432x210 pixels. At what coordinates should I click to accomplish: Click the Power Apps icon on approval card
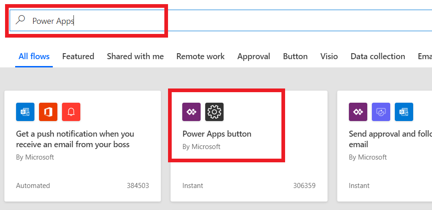(358, 112)
